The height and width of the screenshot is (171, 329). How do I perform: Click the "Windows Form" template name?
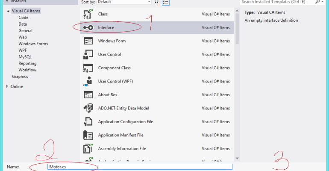pos(112,41)
